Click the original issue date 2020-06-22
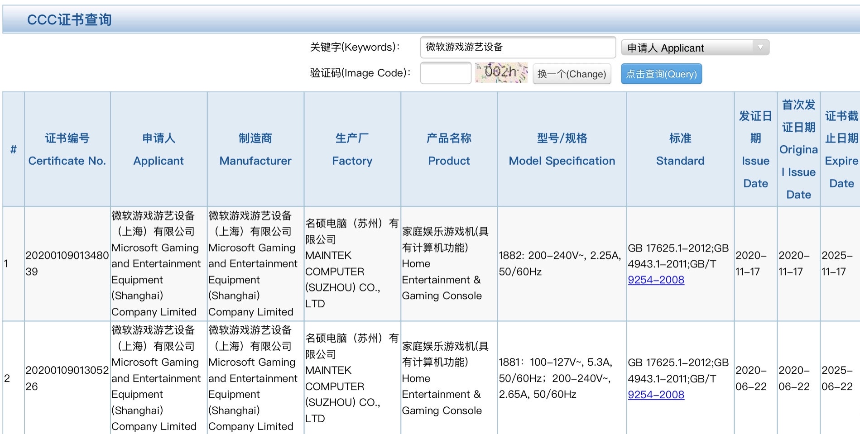Image resolution: width=860 pixels, height=434 pixels. click(794, 378)
